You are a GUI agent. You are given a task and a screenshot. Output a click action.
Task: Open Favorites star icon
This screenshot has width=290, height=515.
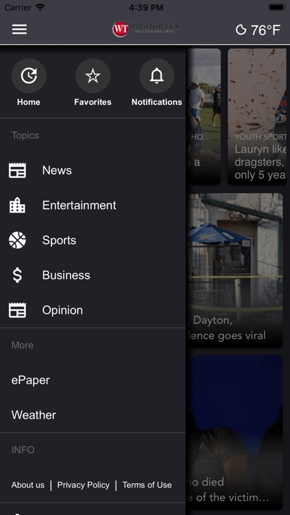93,76
